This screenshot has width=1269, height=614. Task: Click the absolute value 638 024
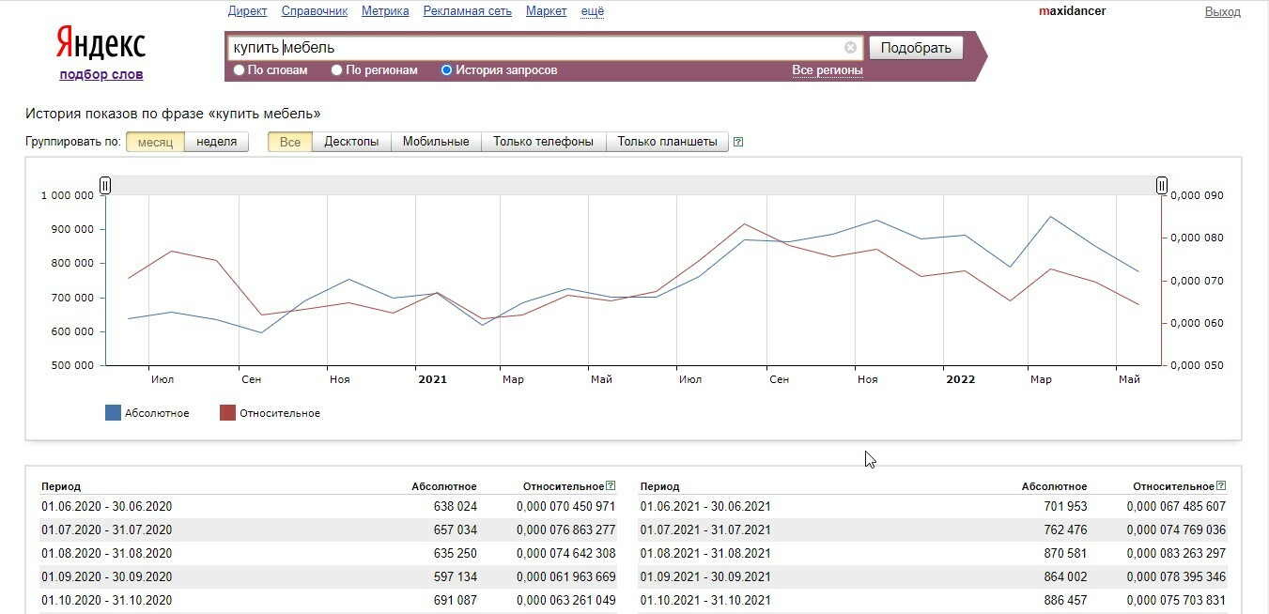(x=454, y=506)
